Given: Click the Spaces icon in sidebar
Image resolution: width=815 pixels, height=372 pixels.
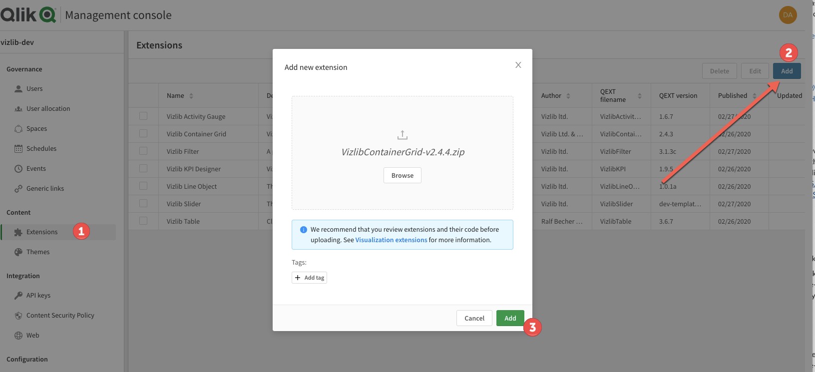Looking at the screenshot, I should (x=18, y=129).
